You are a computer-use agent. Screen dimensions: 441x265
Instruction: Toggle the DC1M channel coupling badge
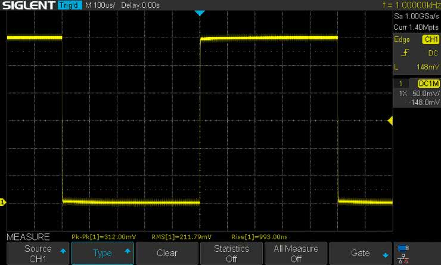tap(428, 84)
